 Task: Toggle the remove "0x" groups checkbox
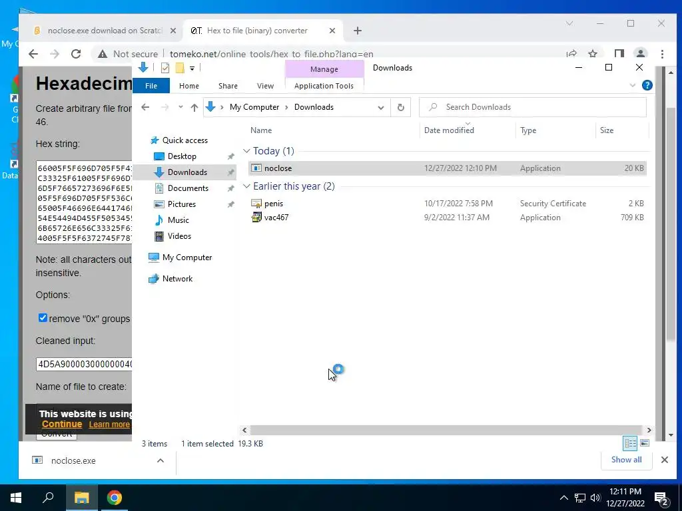coord(43,318)
